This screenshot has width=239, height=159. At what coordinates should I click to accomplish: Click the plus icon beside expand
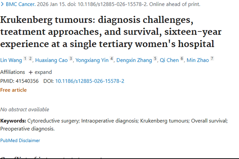point(31,72)
